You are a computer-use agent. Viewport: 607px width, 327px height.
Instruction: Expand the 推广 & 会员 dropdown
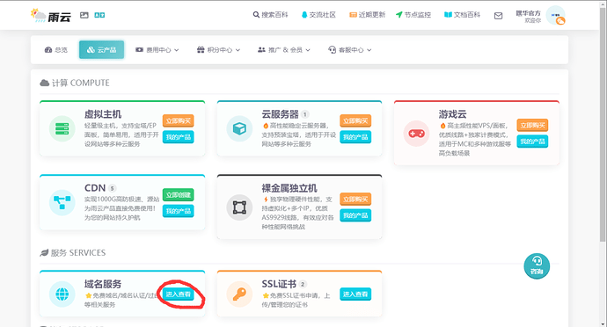click(x=284, y=50)
